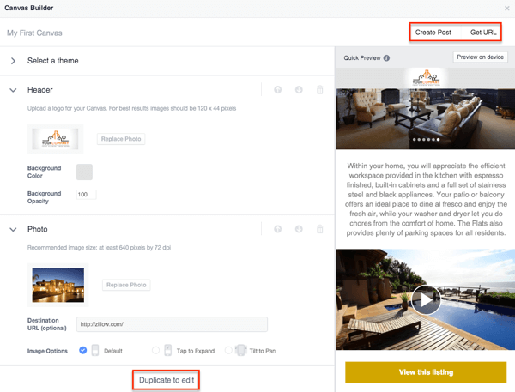Open the Background Color swatch
Image resolution: width=515 pixels, height=392 pixels.
point(84,172)
